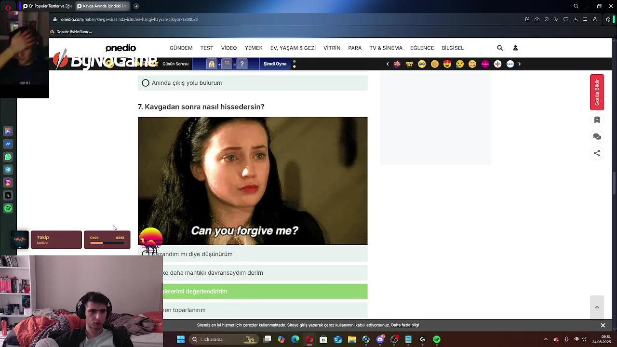Open GÜNDEM menu

181,48
